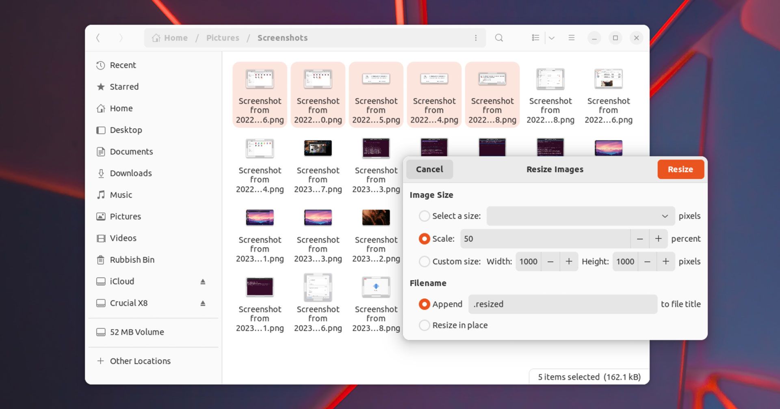The height and width of the screenshot is (409, 780).
Task: Select the Custom size option
Action: click(x=424, y=262)
